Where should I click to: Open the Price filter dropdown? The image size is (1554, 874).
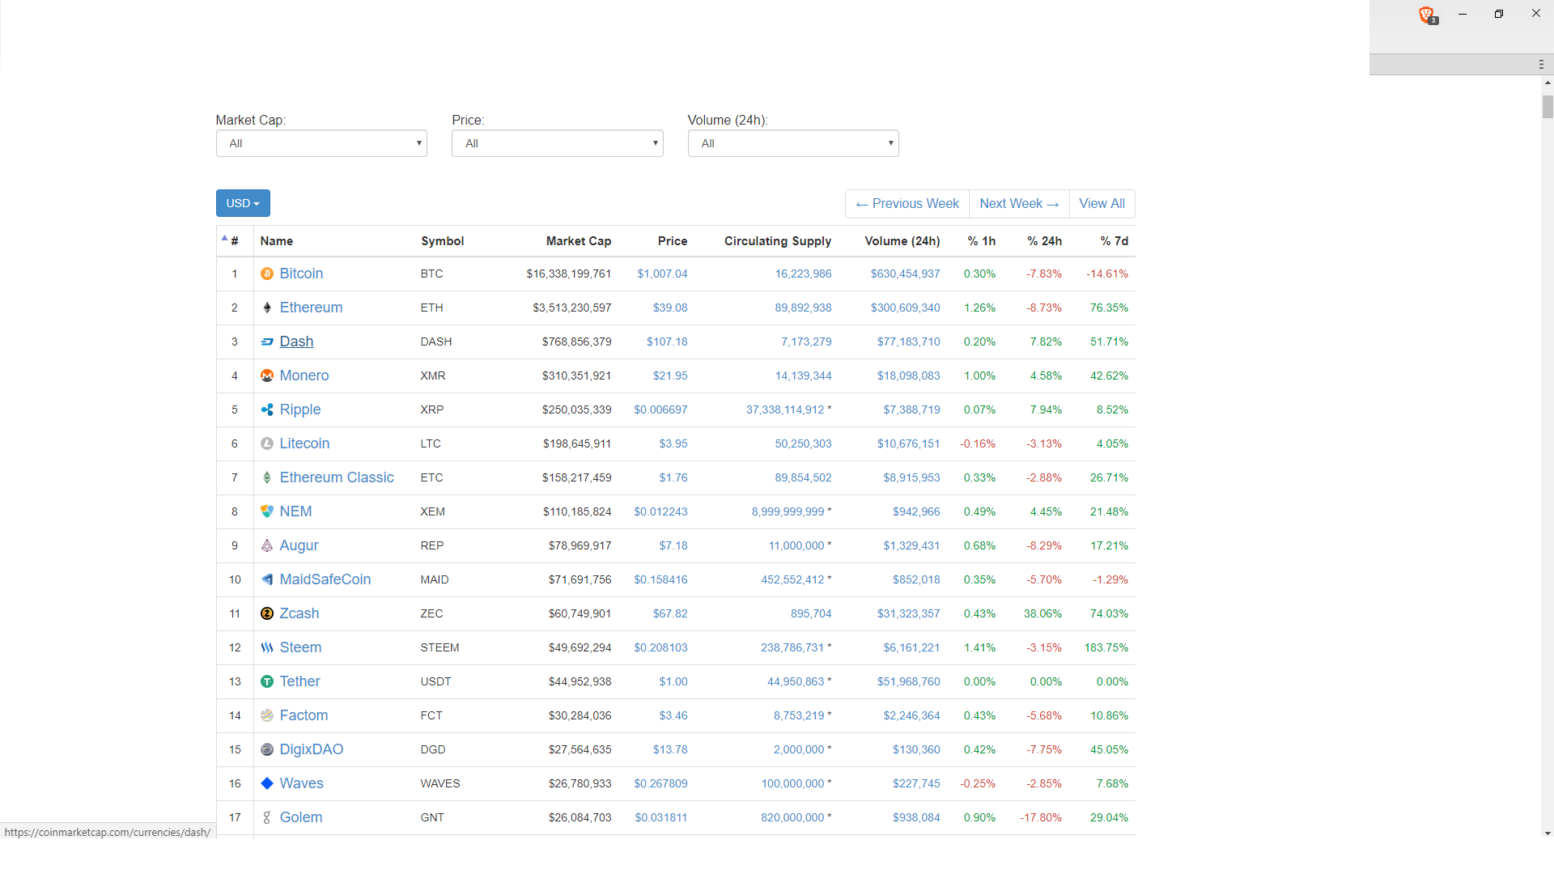pyautogui.click(x=558, y=143)
